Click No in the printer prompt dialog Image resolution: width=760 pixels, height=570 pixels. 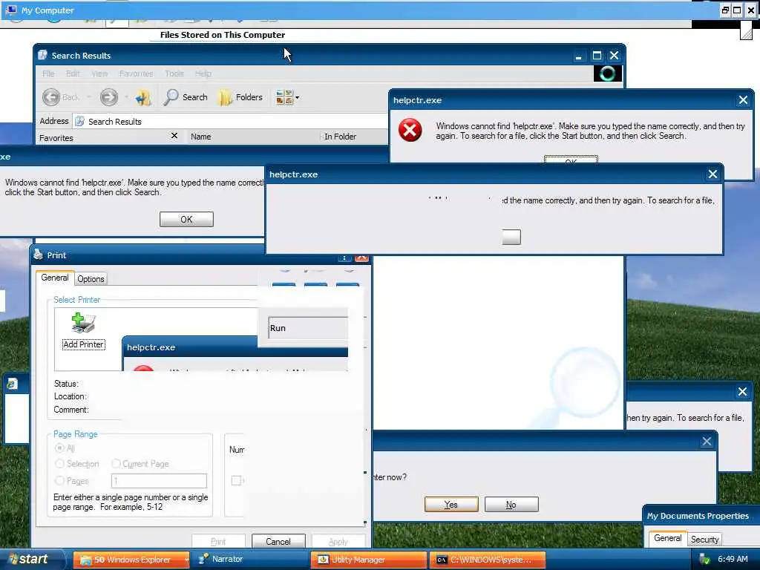(511, 505)
